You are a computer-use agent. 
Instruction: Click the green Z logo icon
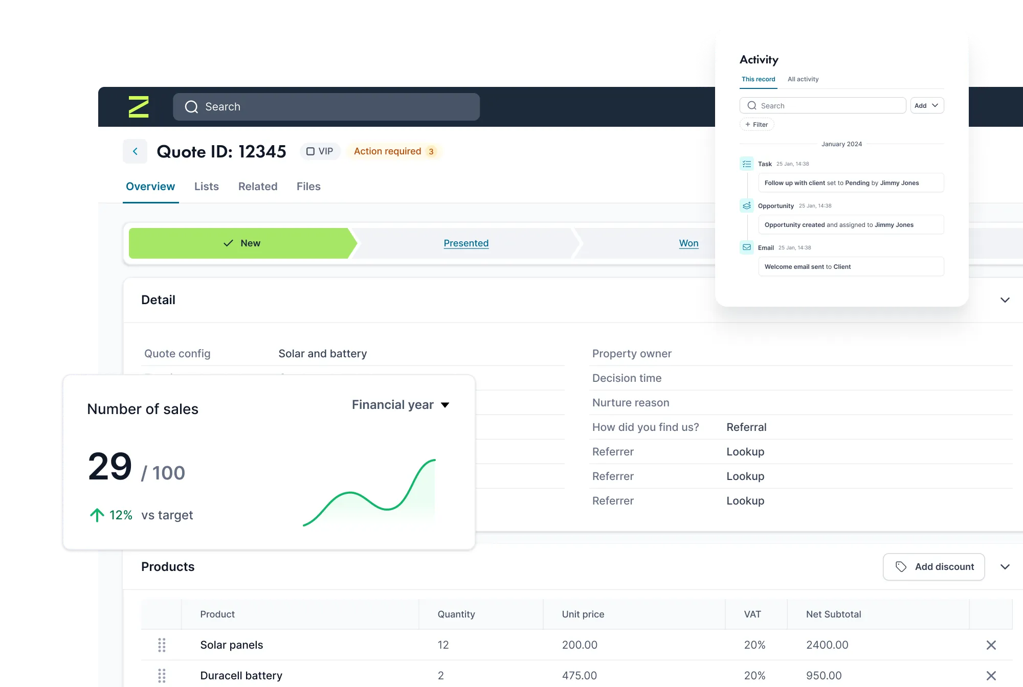(138, 107)
